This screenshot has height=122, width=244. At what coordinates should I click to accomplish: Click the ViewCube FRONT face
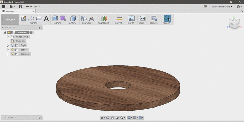point(232,24)
